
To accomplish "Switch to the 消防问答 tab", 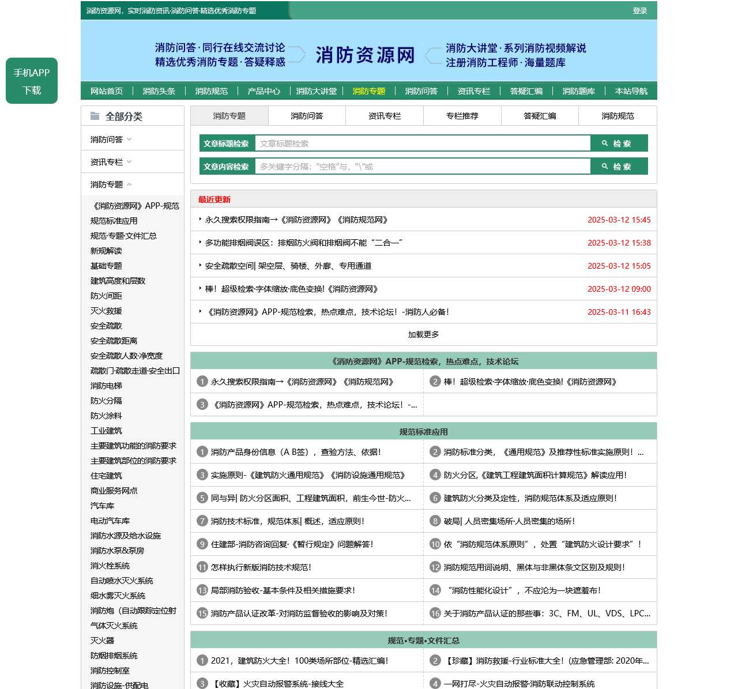I will click(x=307, y=116).
